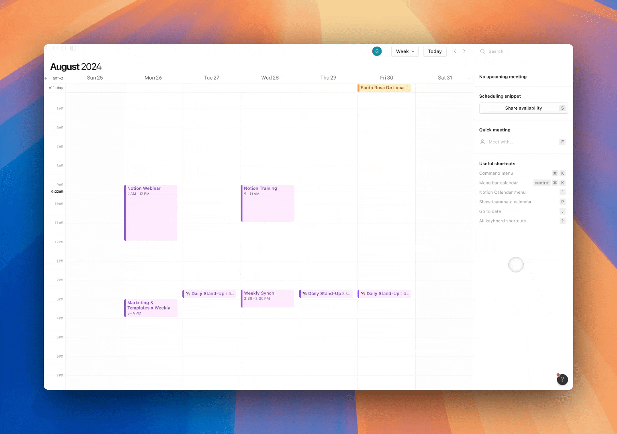Image resolution: width=617 pixels, height=434 pixels.
Task: Open the Notion Training event
Action: [x=268, y=203]
